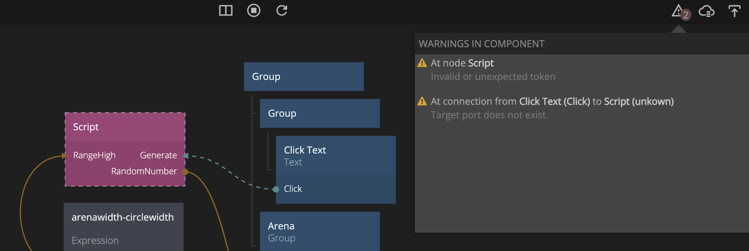The image size is (749, 251).
Task: Select the Arena group node
Action: pyautogui.click(x=320, y=231)
